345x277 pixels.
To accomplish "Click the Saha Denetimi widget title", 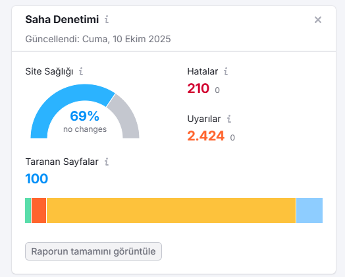I will click(x=62, y=19).
